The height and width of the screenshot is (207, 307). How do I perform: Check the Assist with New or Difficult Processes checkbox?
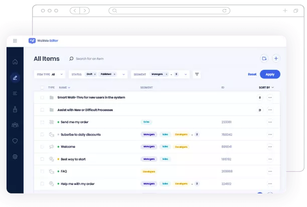pyautogui.click(x=42, y=110)
